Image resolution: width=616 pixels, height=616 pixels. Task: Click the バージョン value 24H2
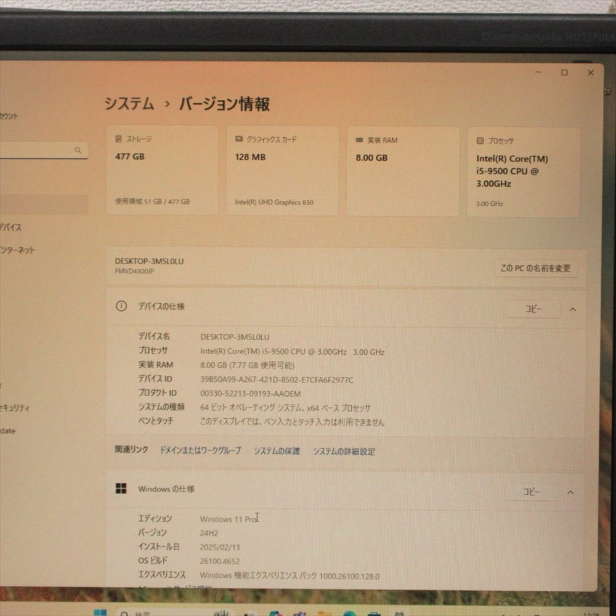209,533
